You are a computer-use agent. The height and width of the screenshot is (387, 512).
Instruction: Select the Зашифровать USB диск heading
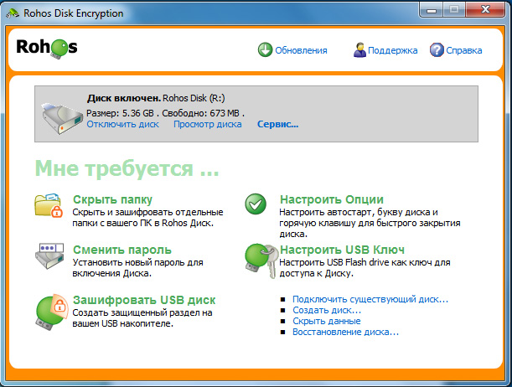click(144, 300)
